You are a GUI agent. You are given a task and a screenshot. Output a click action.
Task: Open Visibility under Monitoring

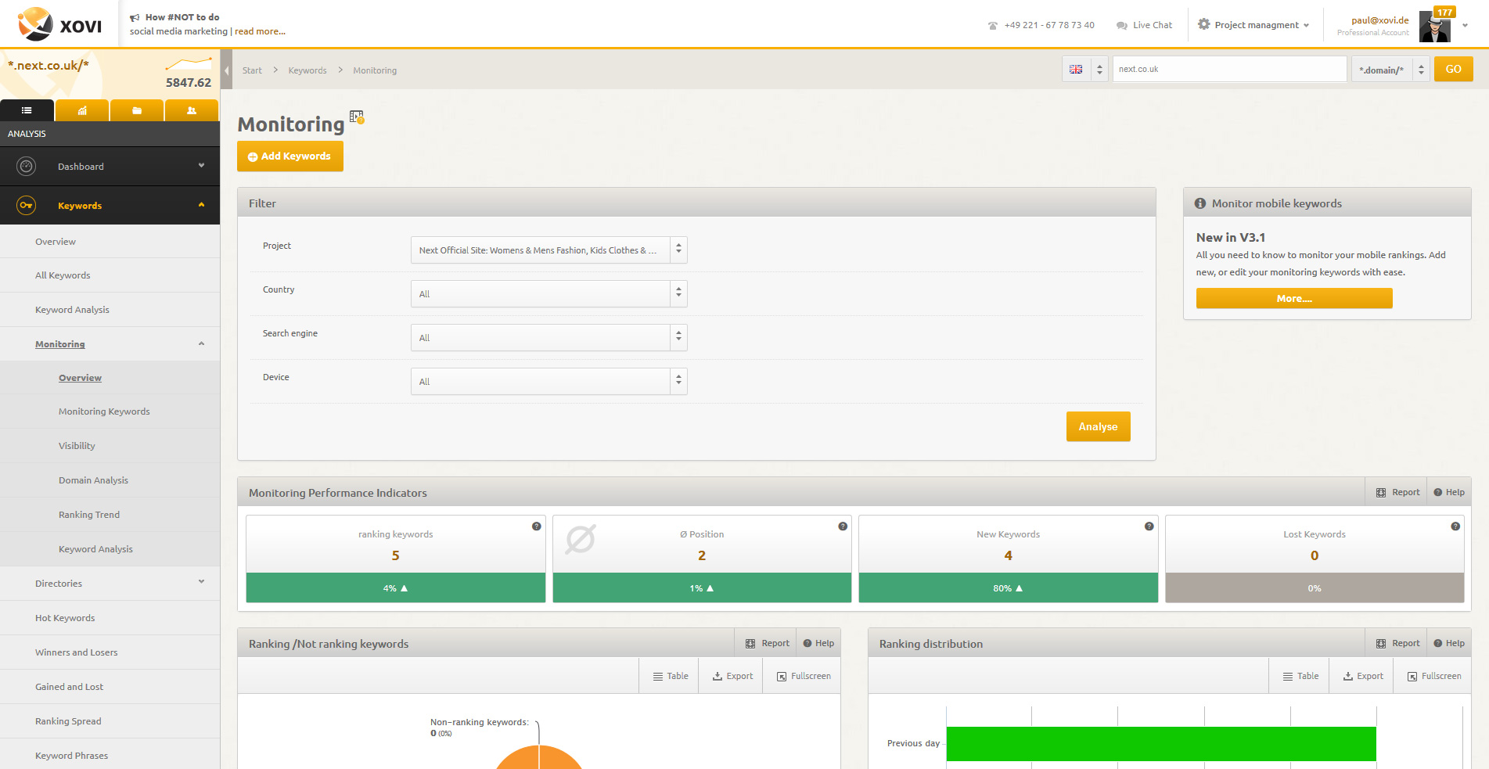77,446
